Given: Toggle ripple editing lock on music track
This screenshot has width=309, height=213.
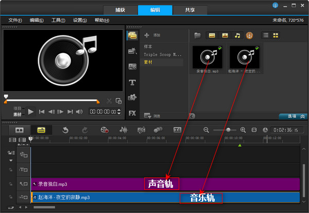Looking at the screenshot, I should click(x=11, y=197).
